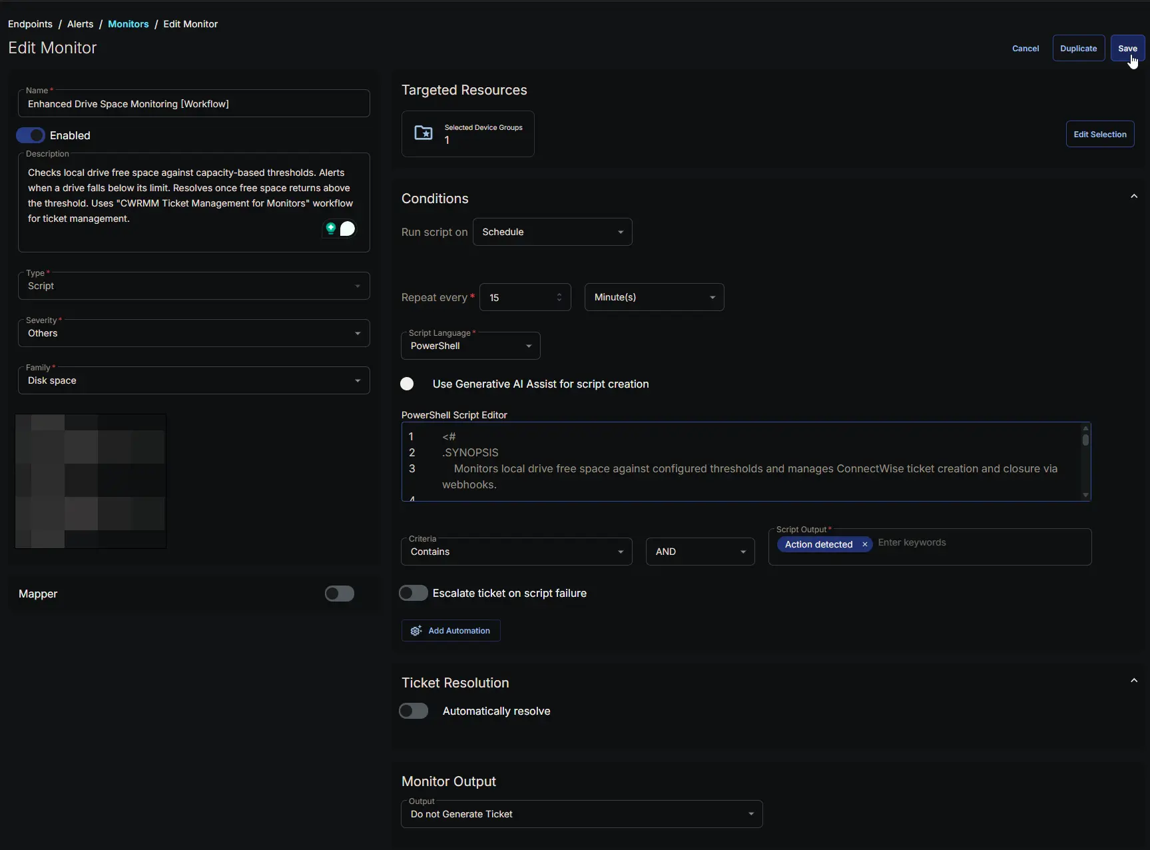The width and height of the screenshot is (1150, 850).
Task: Go to Monitors breadcrumb link
Action: tap(129, 24)
